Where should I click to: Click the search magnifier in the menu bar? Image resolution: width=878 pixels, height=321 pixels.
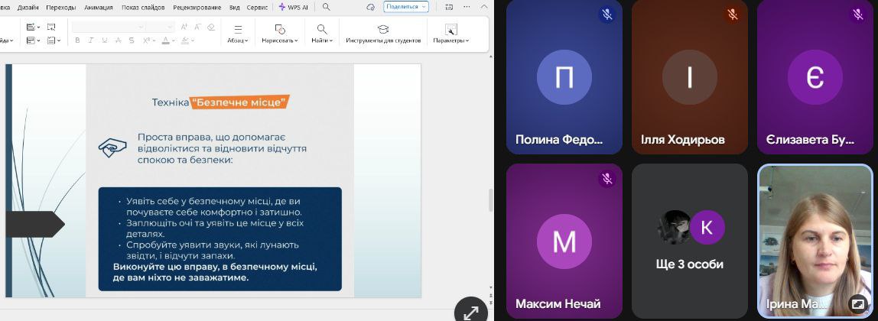point(327,7)
